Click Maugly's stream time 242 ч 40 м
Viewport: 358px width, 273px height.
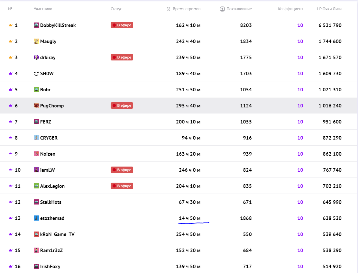188,41
